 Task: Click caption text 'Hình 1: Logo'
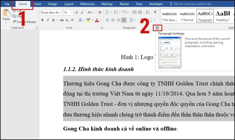point(137,57)
